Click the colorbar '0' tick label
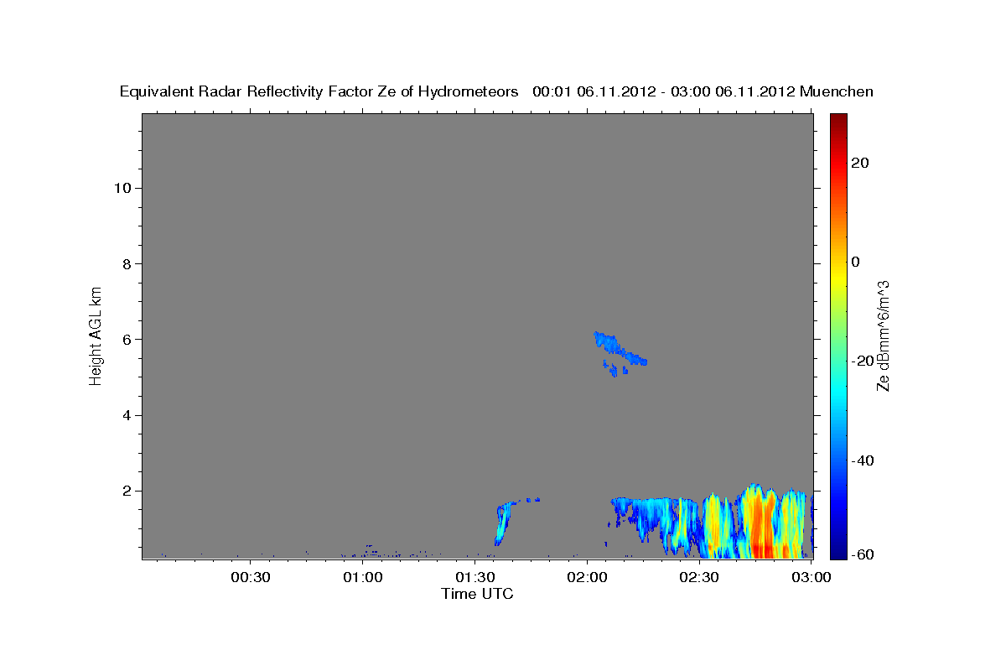Viewport: 1006px width, 671px height. (855, 262)
